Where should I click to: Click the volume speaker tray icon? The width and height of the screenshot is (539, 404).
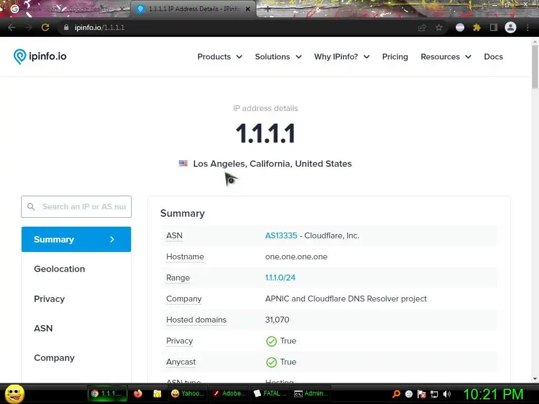pos(447,394)
